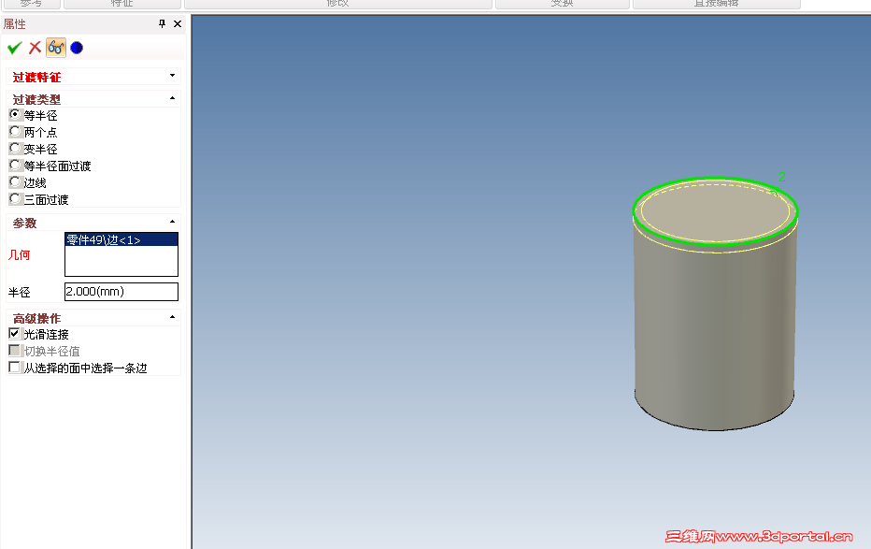Select the 变半径 radio option
This screenshot has width=871, height=549.
pos(15,149)
